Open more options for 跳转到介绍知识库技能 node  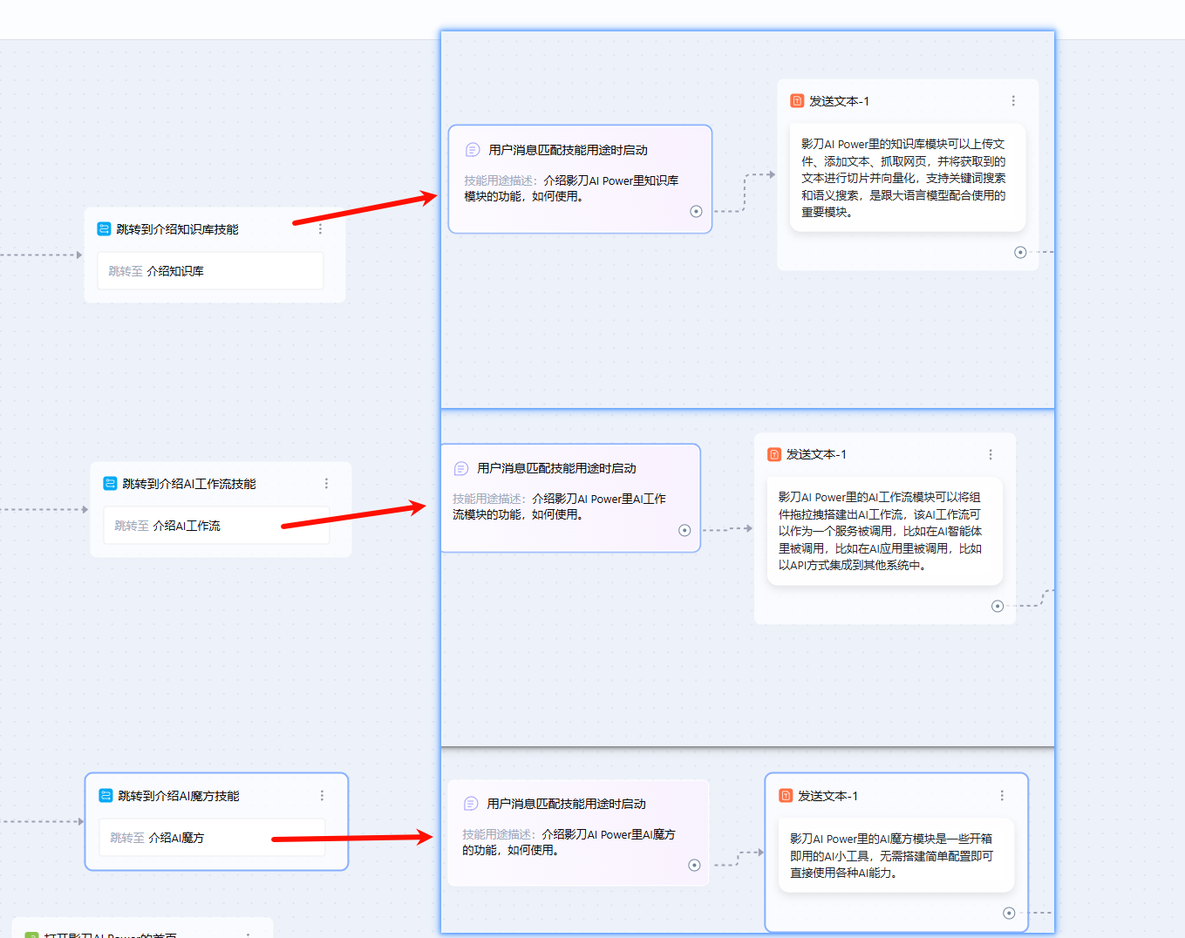pyautogui.click(x=320, y=229)
